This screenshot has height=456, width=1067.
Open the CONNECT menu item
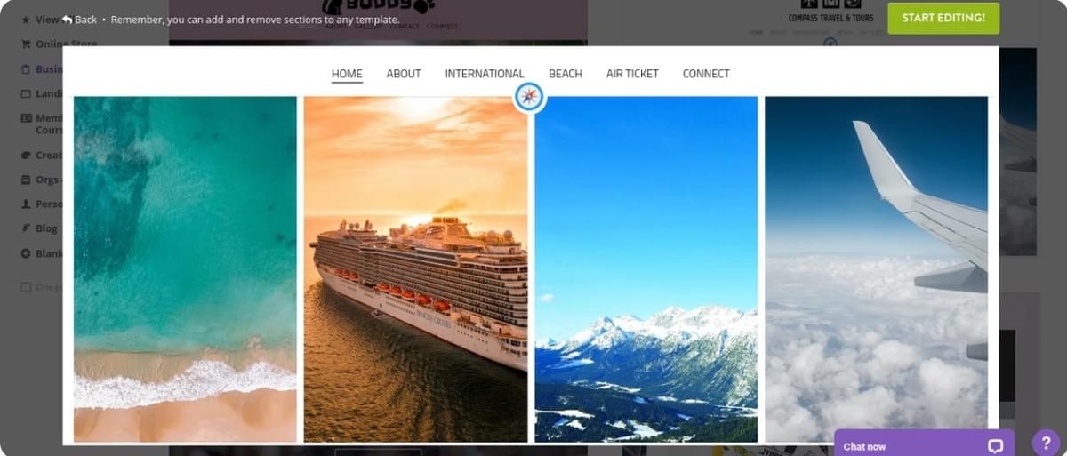point(706,74)
